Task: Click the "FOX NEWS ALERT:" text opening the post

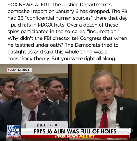Action: (29, 5)
